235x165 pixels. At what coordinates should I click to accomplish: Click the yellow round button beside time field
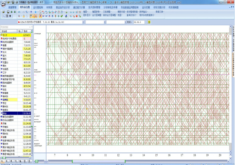pyautogui.click(x=149, y=22)
